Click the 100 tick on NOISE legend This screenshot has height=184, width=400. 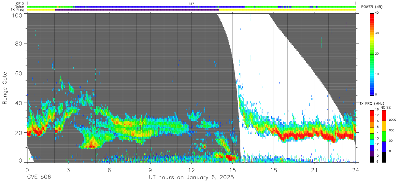[x=390, y=141]
